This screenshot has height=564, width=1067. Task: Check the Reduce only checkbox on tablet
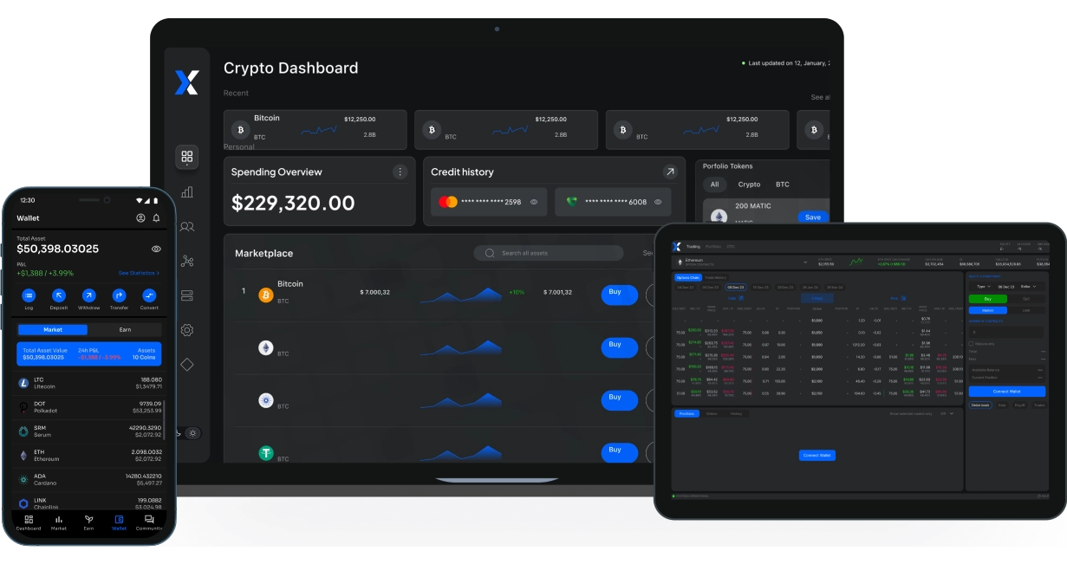971,344
